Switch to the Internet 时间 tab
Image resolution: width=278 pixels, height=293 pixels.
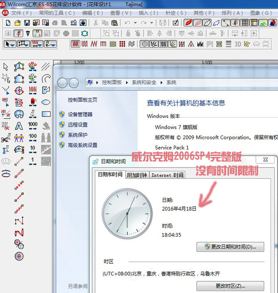click(167, 175)
